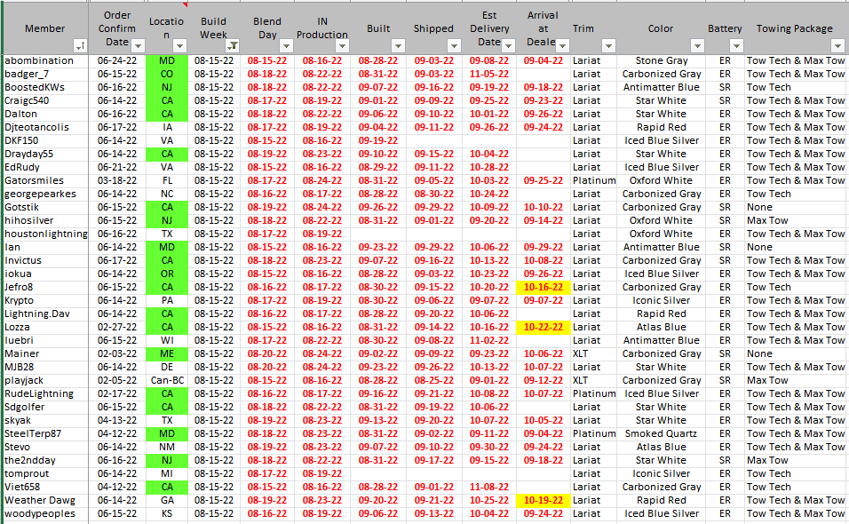Expand the Location column filter dropdown
The width and height of the screenshot is (849, 524).
coord(179,45)
